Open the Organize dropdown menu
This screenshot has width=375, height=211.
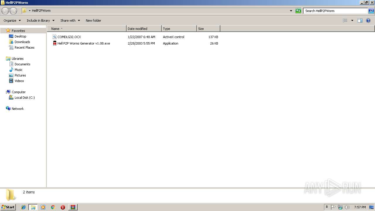click(x=12, y=21)
